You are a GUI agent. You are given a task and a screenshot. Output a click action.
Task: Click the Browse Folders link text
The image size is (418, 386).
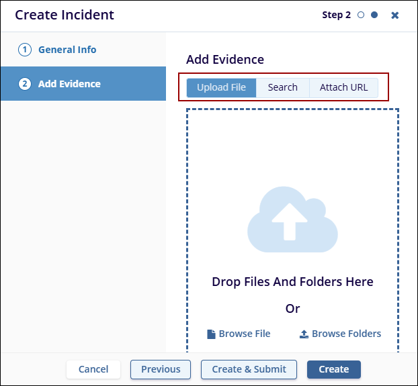point(346,334)
